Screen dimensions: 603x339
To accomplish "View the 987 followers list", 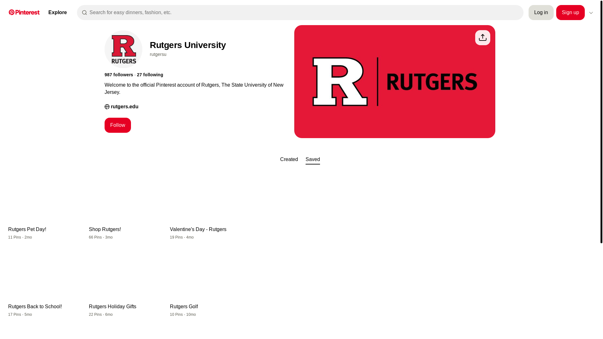I will tap(119, 75).
